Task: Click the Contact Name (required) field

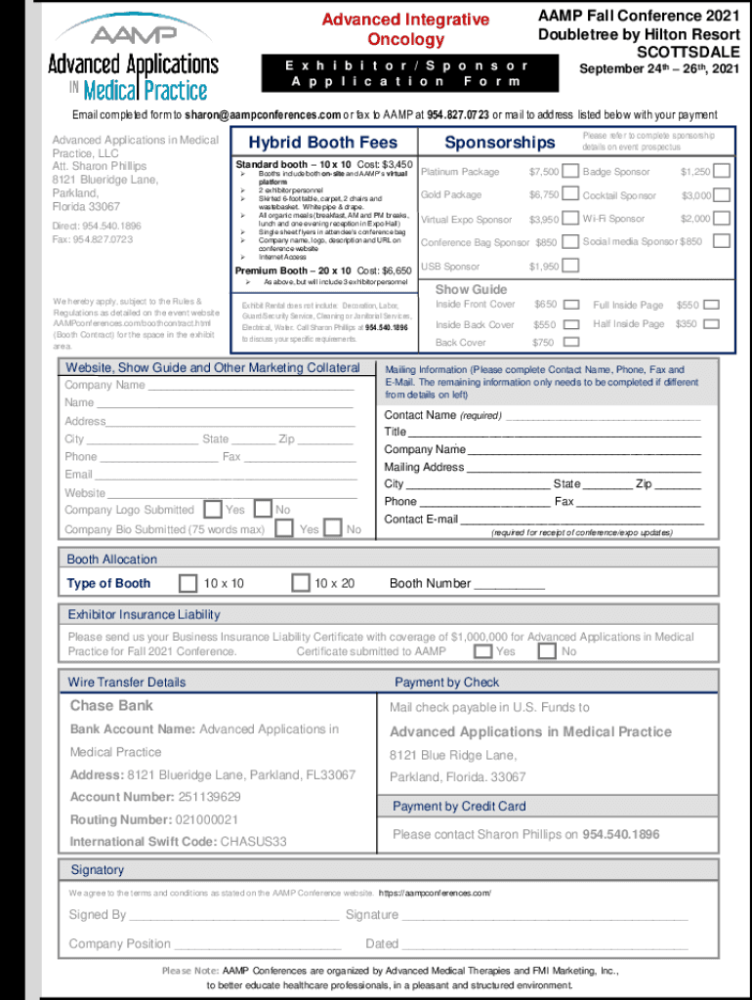Action: (x=603, y=416)
